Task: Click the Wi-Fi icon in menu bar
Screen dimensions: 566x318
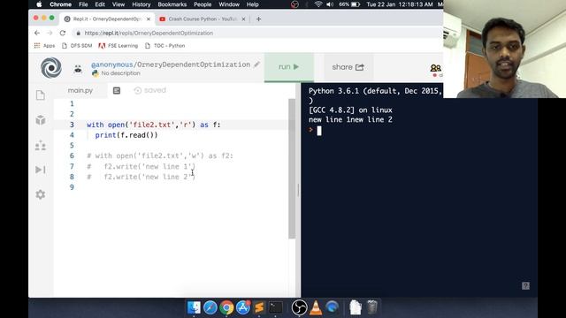Action: pyautogui.click(x=318, y=4)
